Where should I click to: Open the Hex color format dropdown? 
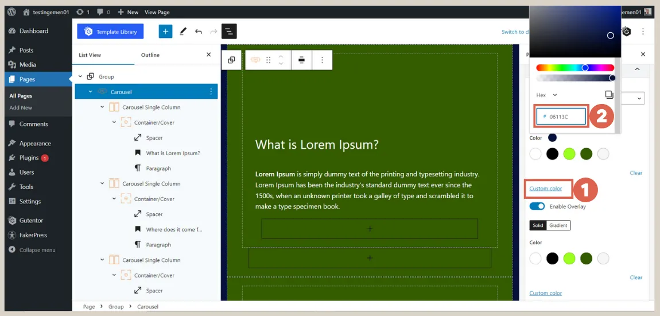[547, 95]
